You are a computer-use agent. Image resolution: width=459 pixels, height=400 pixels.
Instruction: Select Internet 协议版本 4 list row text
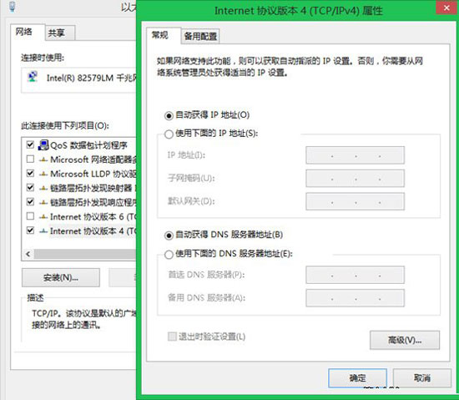pyautogui.click(x=93, y=231)
